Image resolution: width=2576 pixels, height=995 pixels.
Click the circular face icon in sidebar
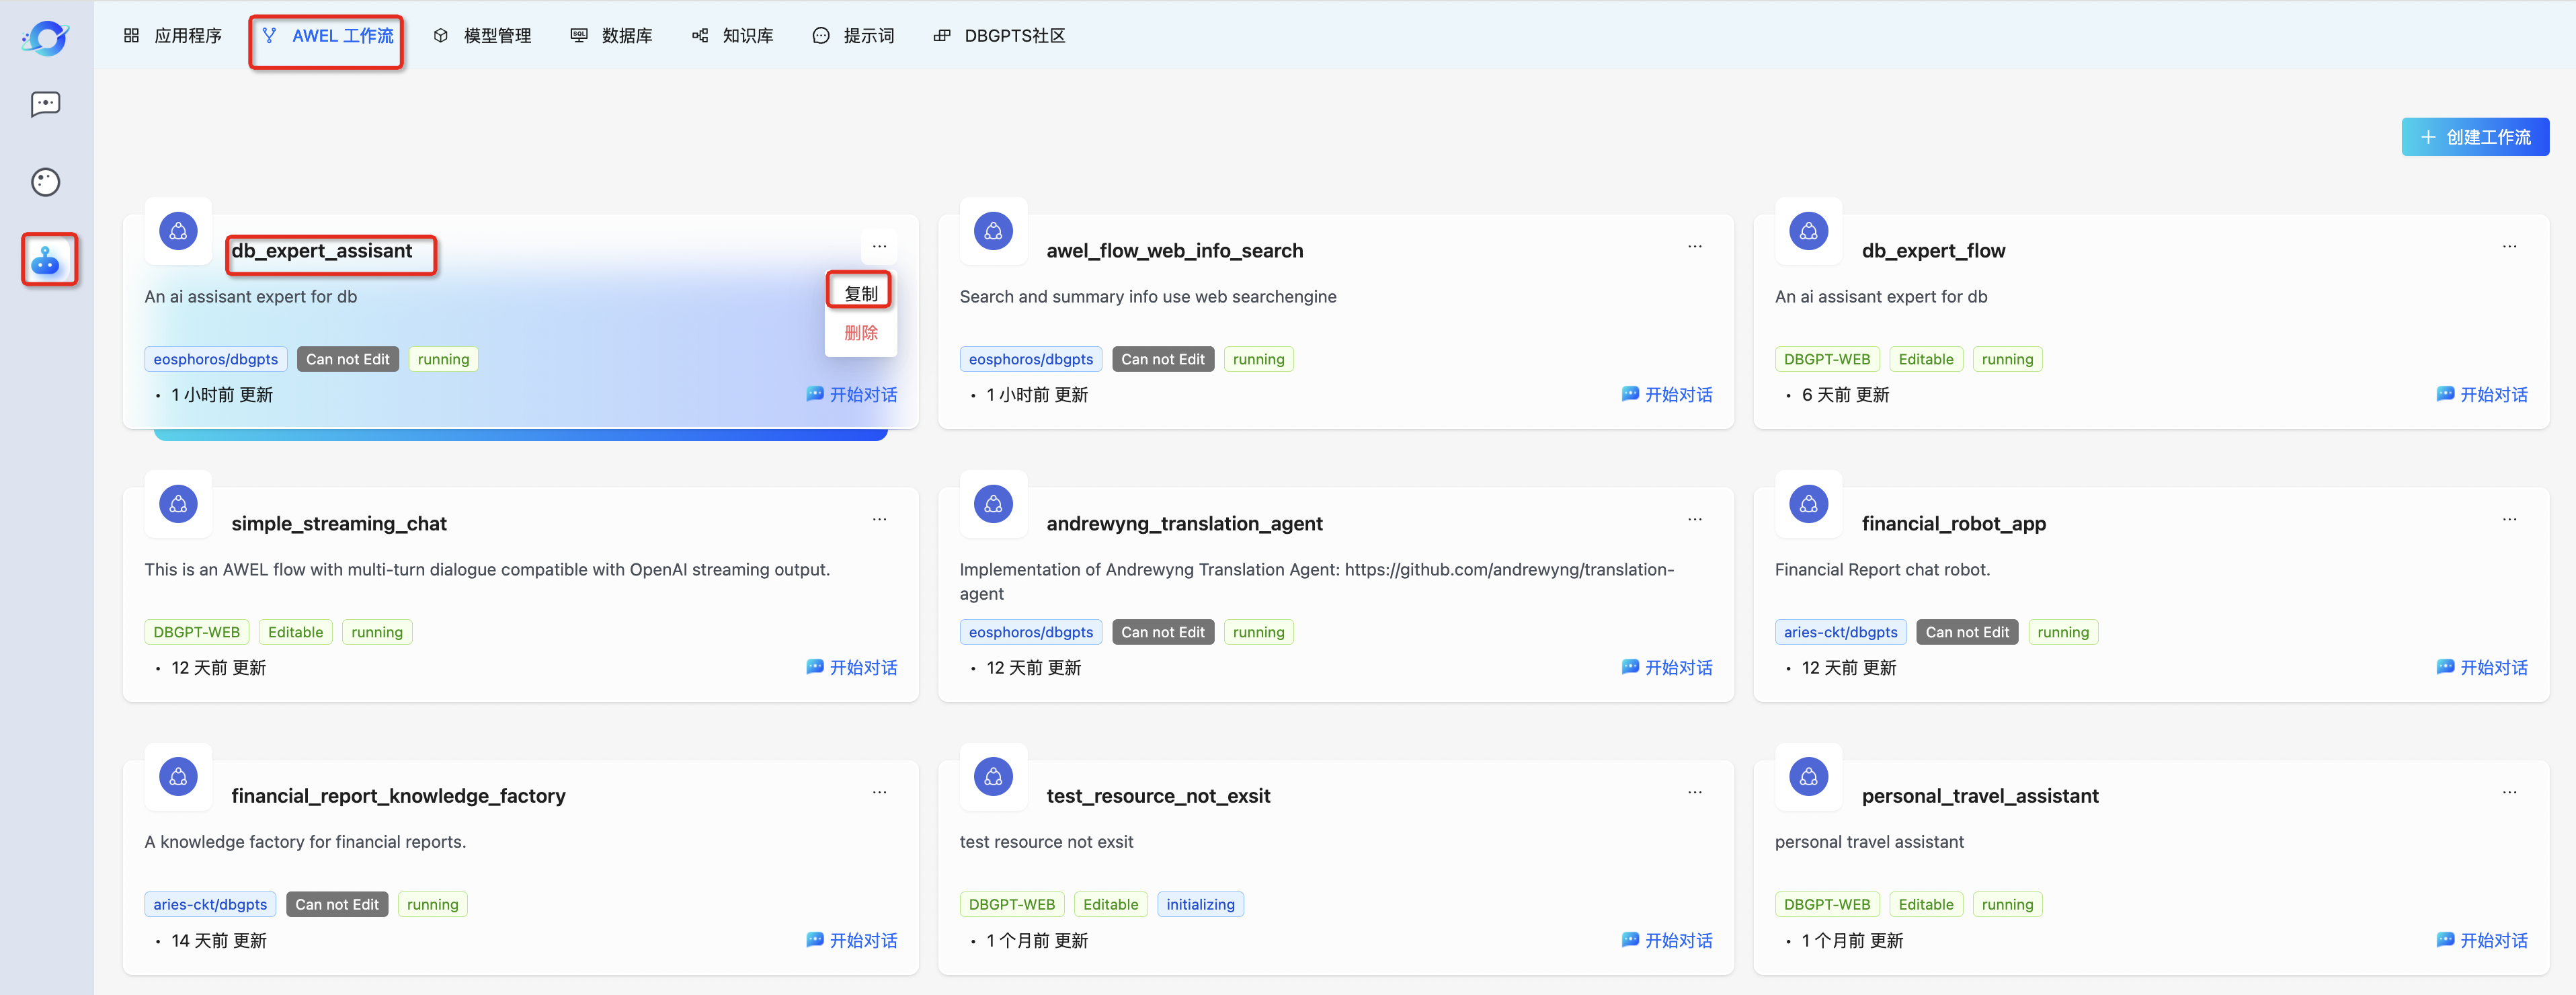[x=45, y=182]
